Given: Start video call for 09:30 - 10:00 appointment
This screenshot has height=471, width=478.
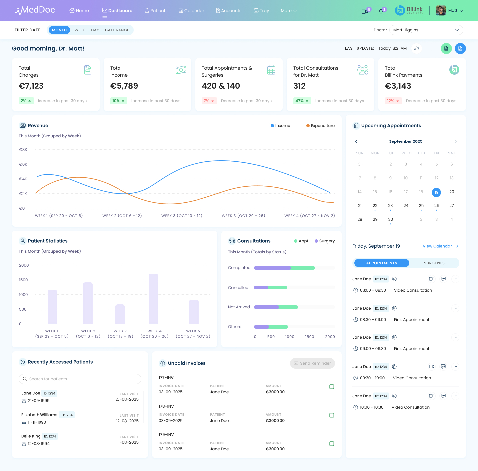Looking at the screenshot, I should [432, 367].
